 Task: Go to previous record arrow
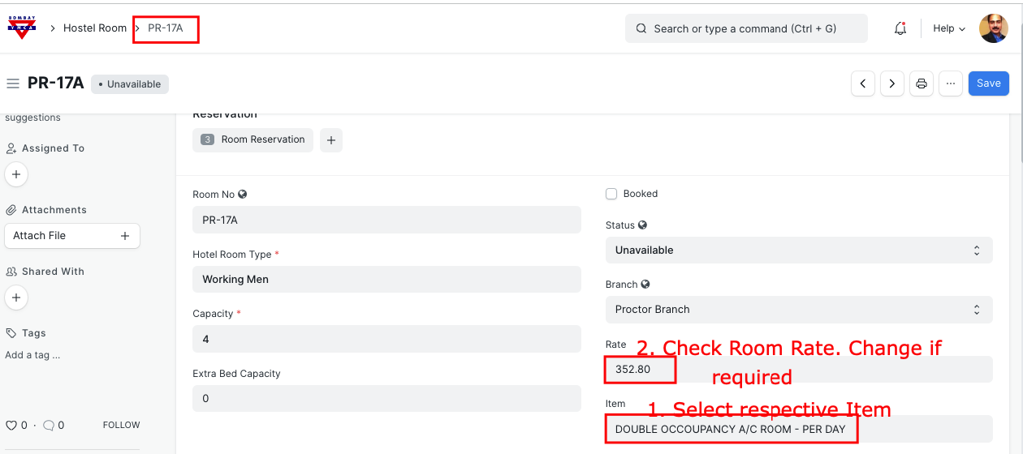click(863, 84)
